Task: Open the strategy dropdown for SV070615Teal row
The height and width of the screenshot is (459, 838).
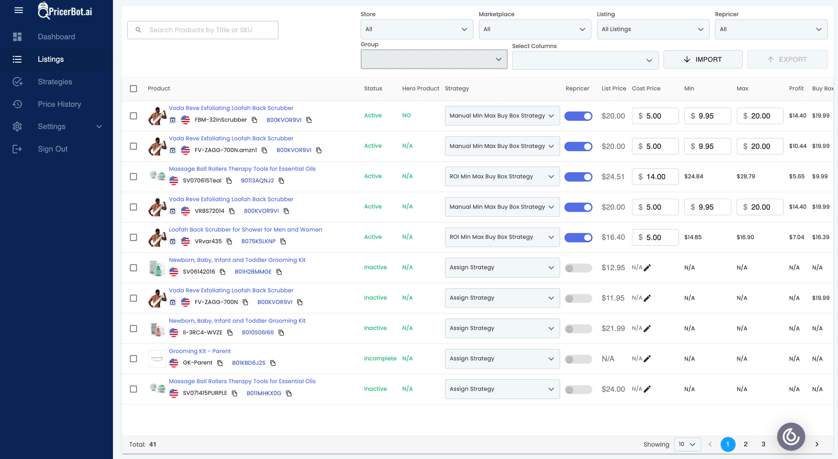Action: (x=502, y=177)
